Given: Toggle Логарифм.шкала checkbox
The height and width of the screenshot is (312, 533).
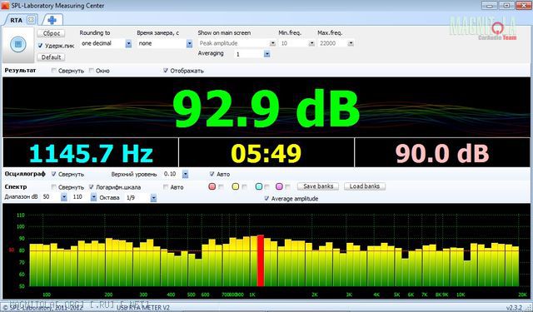Looking at the screenshot, I should 91,186.
